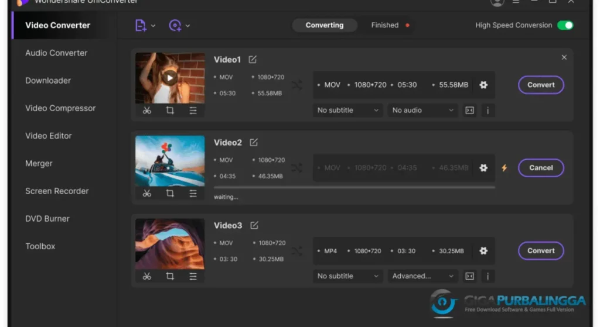
Task: Open user account icon in title bar
Action: coord(497,2)
